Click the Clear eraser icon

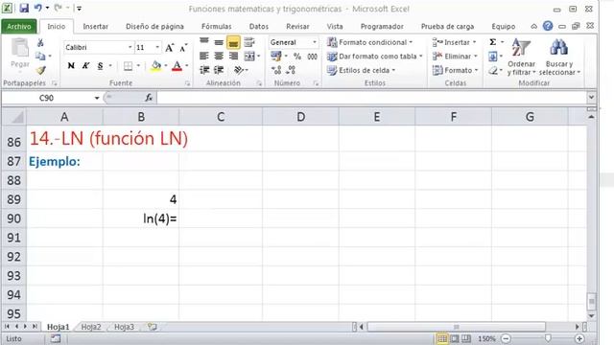(493, 70)
